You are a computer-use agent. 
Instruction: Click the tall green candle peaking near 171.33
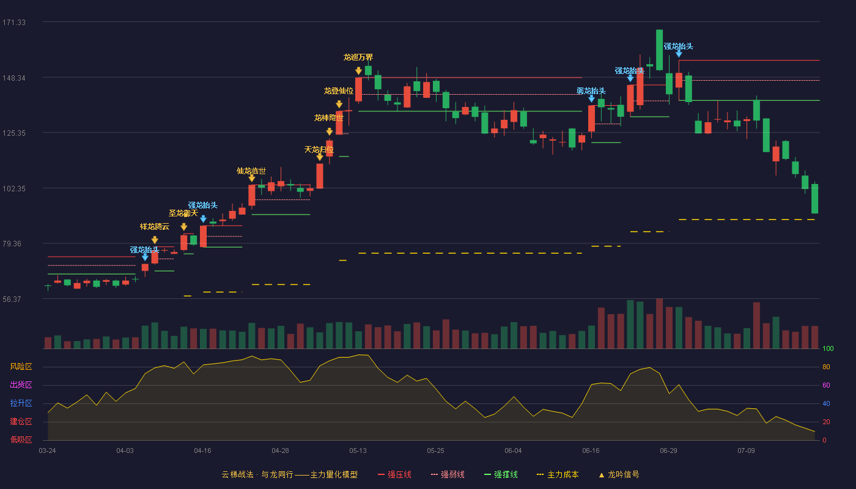pyautogui.click(x=659, y=50)
